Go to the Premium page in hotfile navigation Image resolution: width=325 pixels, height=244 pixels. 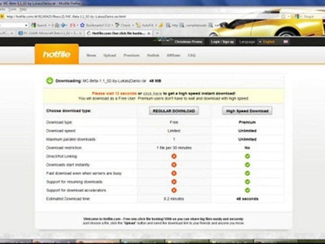coord(131,55)
